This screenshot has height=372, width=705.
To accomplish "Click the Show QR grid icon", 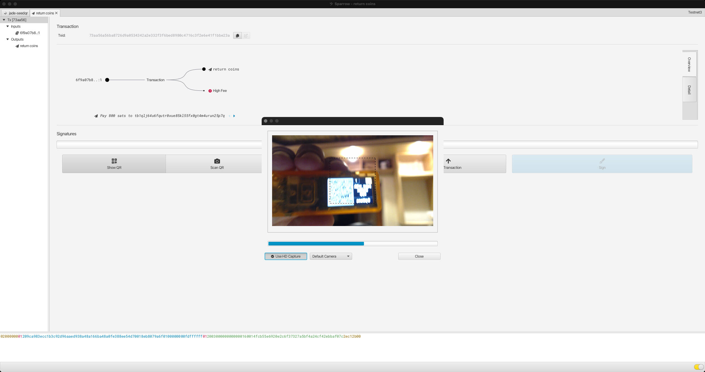I will [x=114, y=161].
